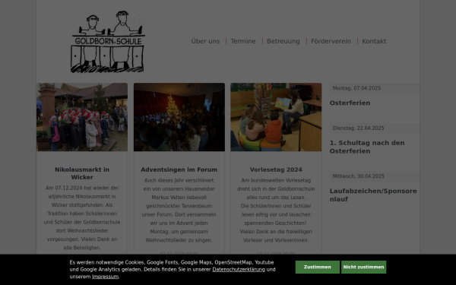This screenshot has width=456, height=285.
Task: Open the Förderverein menu item
Action: [x=331, y=41]
